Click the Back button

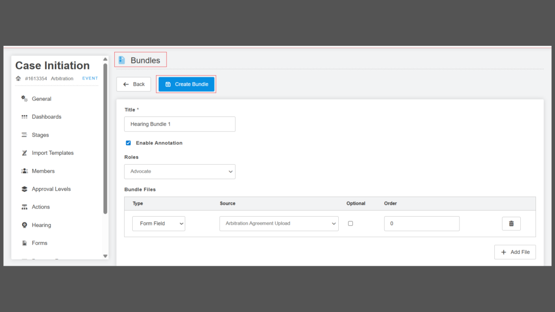[133, 84]
